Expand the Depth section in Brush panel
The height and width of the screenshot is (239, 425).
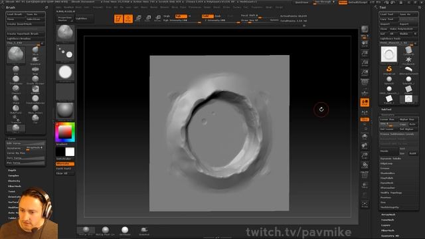click(x=12, y=170)
